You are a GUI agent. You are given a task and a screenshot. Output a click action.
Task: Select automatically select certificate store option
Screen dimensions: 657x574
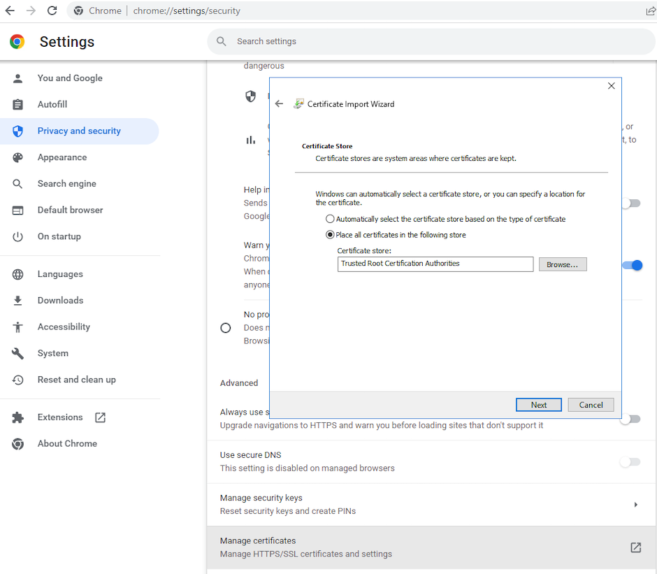click(x=330, y=219)
